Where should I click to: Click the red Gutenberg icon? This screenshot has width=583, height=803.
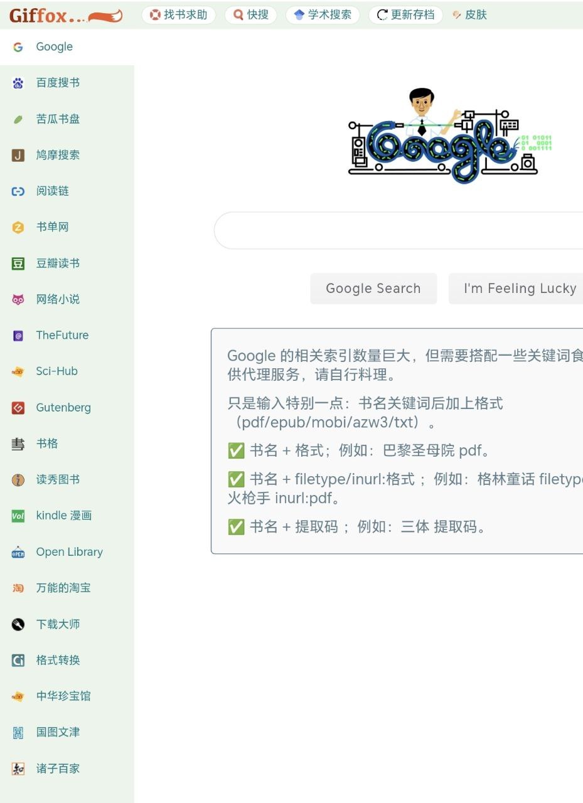pyautogui.click(x=18, y=408)
